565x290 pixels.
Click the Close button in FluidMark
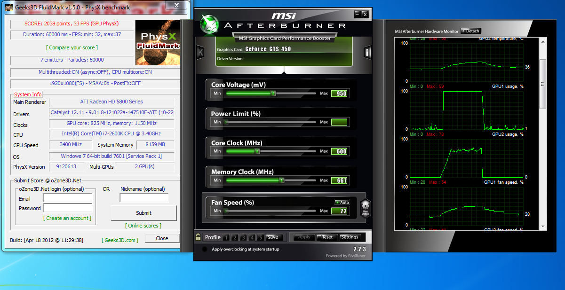click(x=162, y=238)
